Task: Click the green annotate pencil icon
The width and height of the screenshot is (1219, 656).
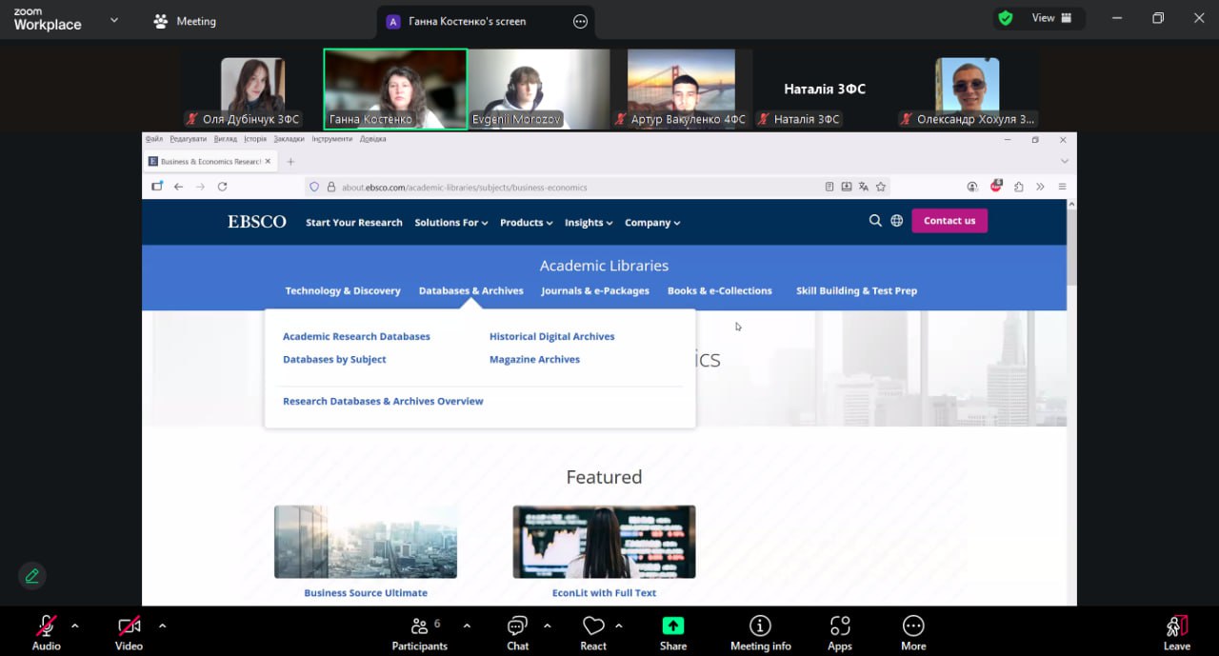Action: pos(32,576)
